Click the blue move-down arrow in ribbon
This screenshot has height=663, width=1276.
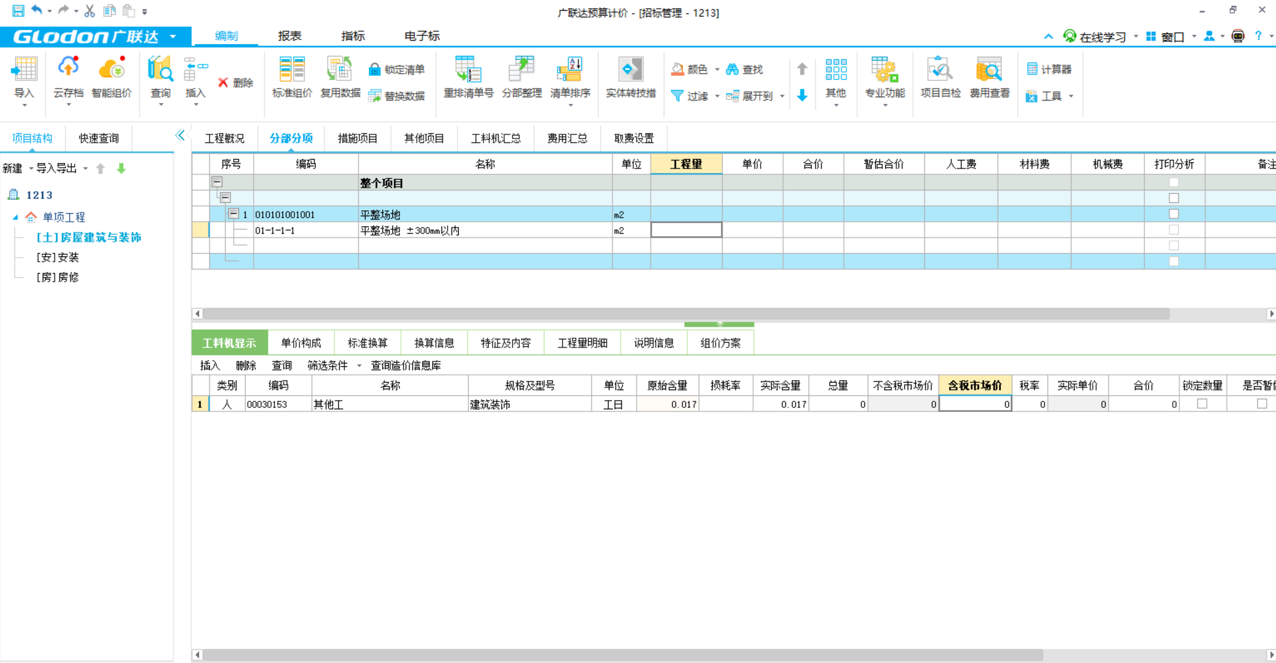coord(802,95)
